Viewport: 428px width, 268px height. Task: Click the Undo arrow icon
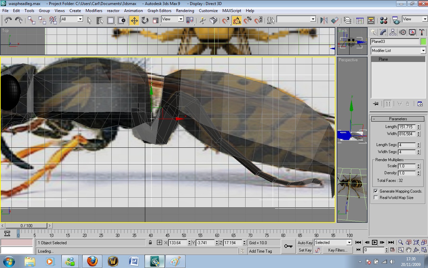[x=8, y=21]
